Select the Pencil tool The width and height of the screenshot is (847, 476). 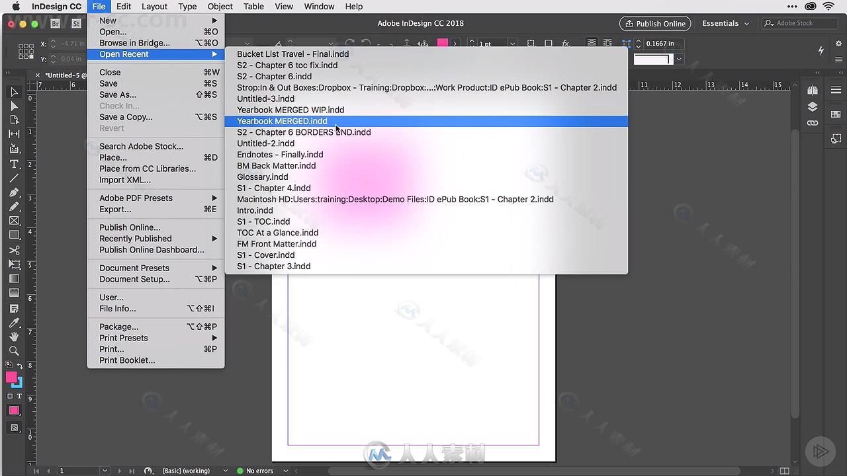[x=14, y=206]
